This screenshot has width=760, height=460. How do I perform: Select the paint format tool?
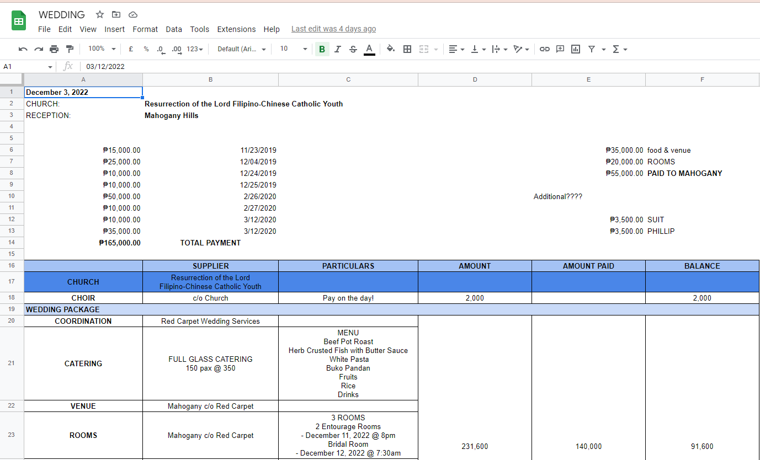(70, 49)
